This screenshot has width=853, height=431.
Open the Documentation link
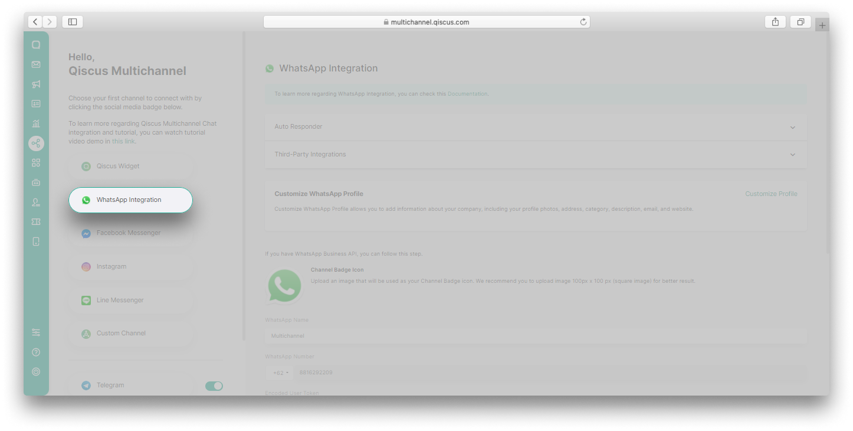pos(468,94)
